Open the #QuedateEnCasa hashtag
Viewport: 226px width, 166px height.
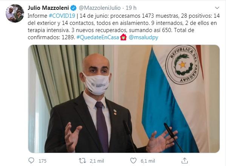click(98, 37)
